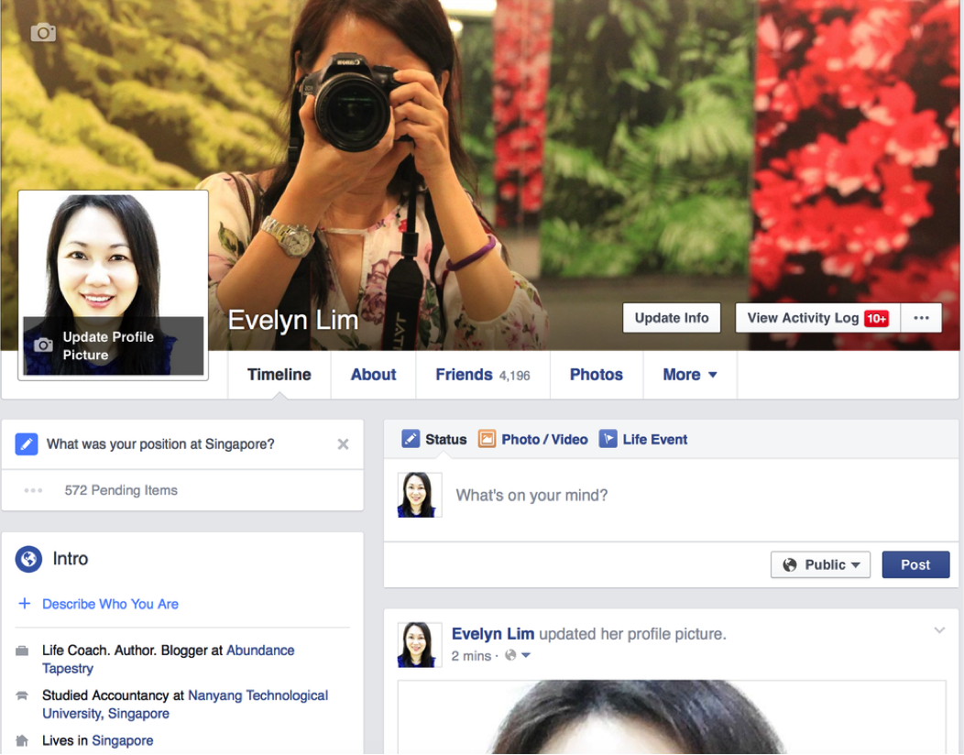Expand the post options chevron

tap(939, 630)
